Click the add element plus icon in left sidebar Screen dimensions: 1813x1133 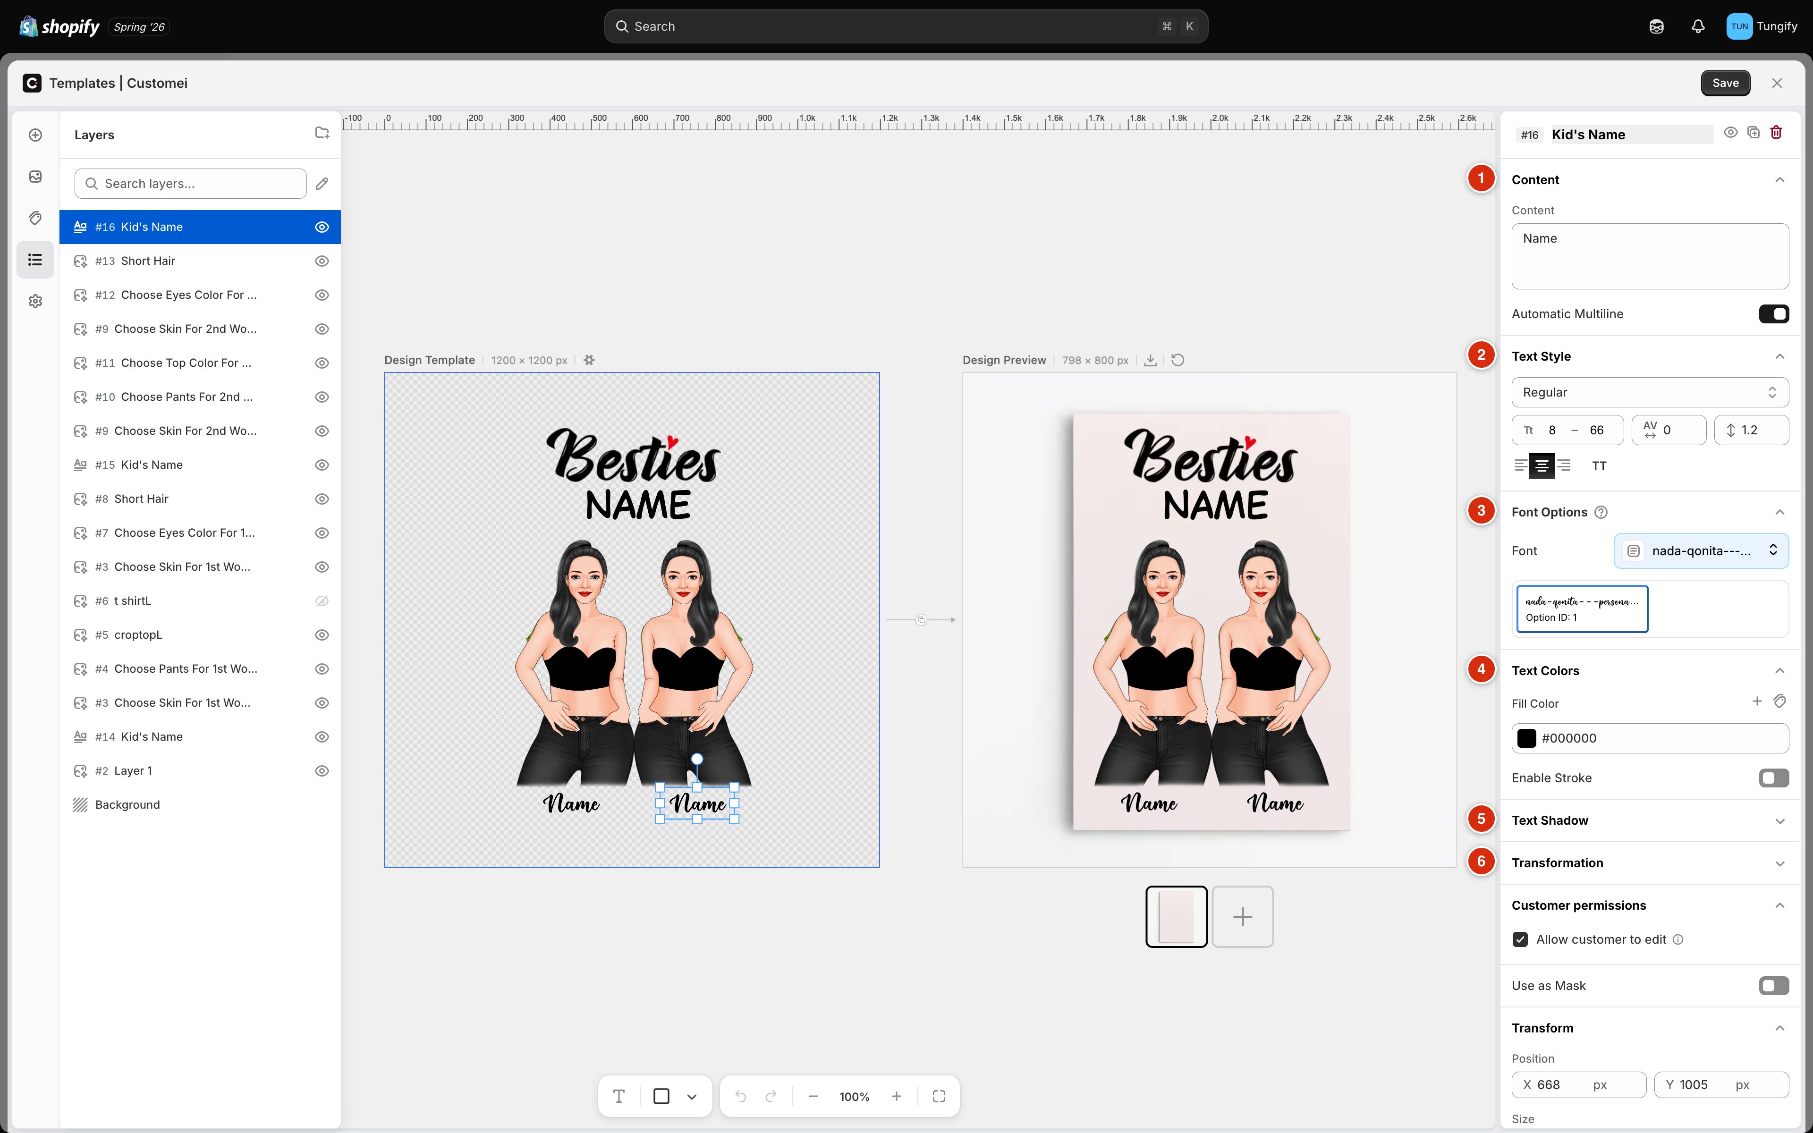click(x=35, y=135)
